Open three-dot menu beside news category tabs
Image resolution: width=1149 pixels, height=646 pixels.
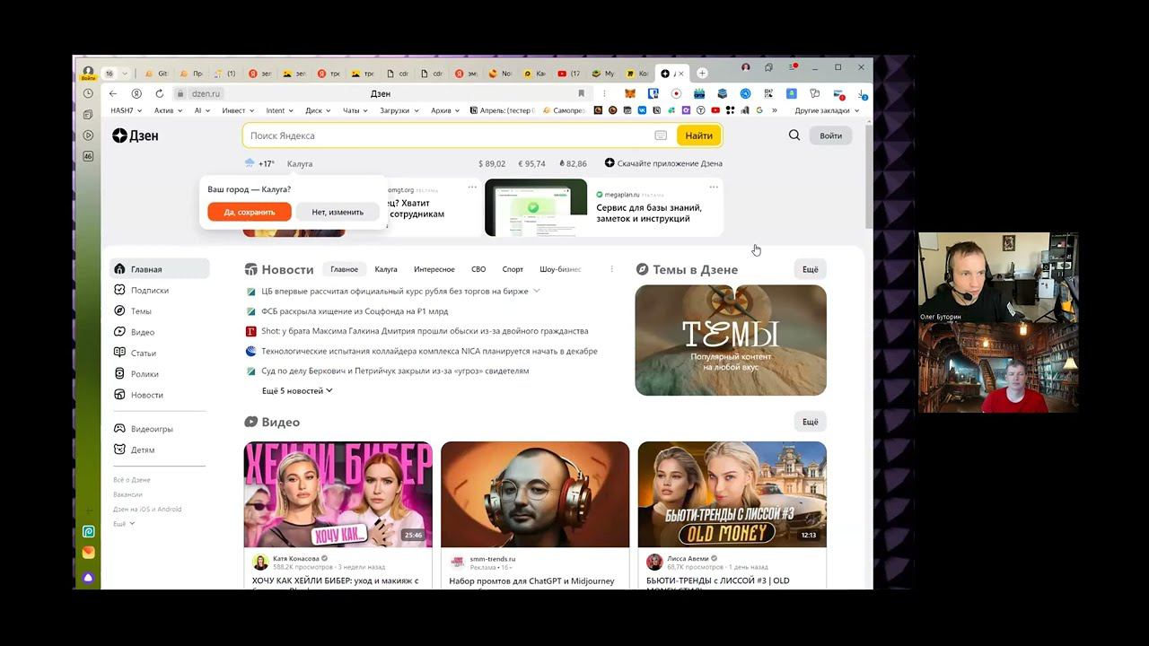[x=612, y=269]
